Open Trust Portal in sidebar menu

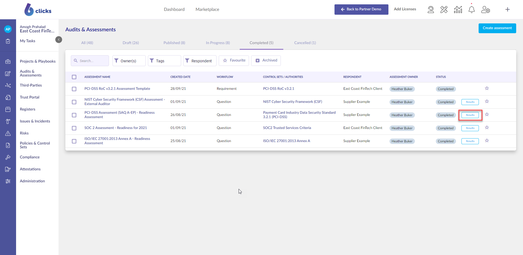29,97
